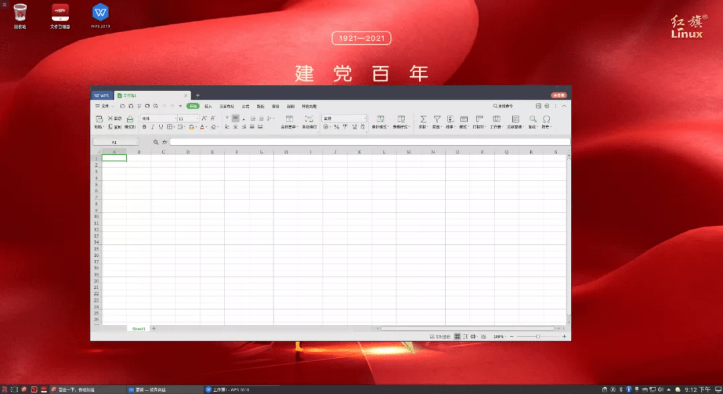Add a new sheet with plus button

pos(154,328)
